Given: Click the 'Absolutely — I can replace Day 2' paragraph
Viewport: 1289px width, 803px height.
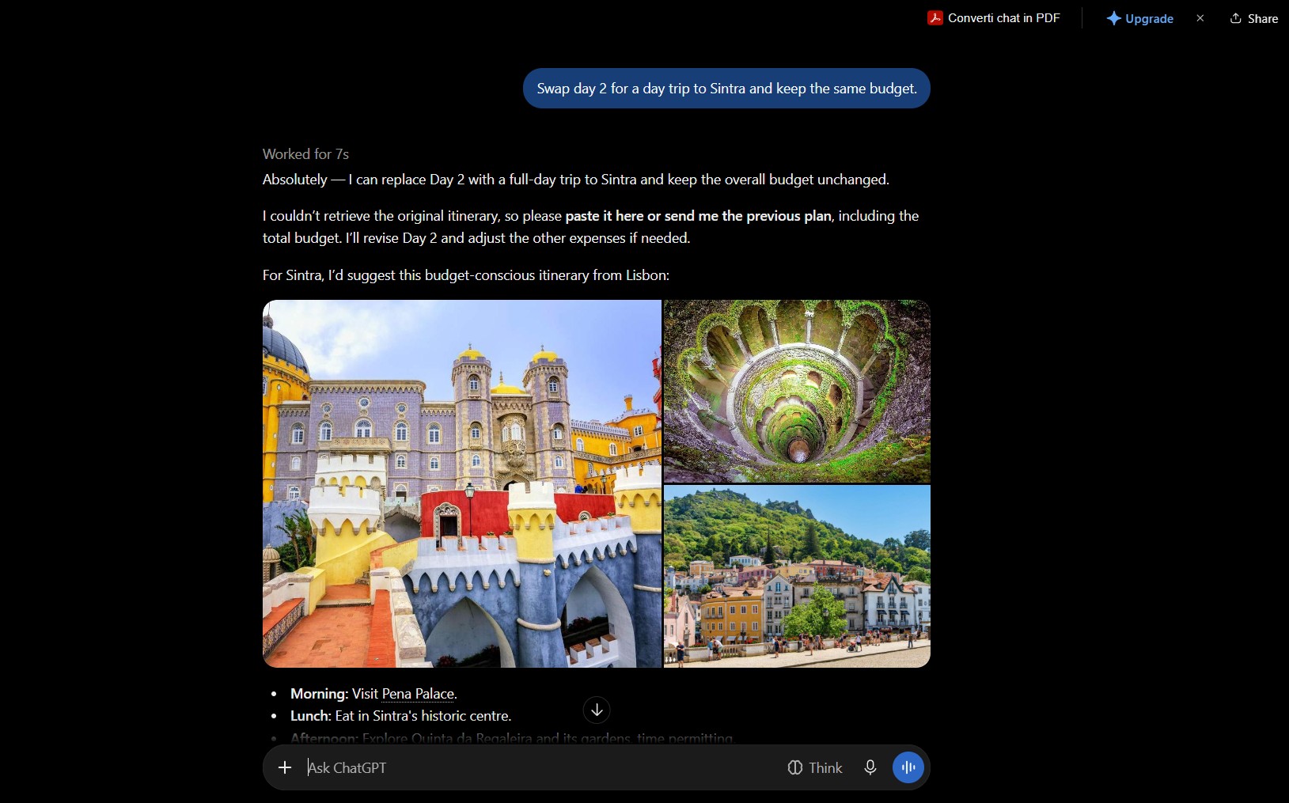Looking at the screenshot, I should 576,180.
